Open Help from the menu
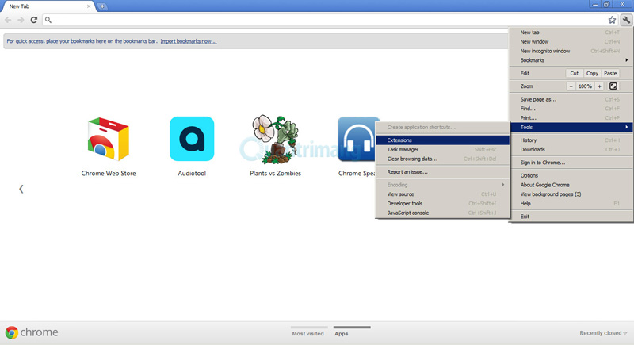The width and height of the screenshot is (634, 345). pos(571,204)
